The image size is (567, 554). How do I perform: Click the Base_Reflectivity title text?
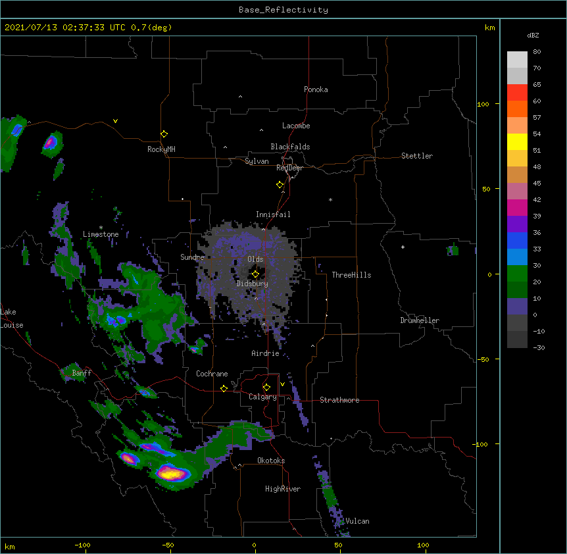point(283,10)
